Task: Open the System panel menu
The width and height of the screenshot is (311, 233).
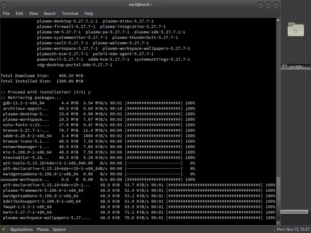Action: point(59,229)
